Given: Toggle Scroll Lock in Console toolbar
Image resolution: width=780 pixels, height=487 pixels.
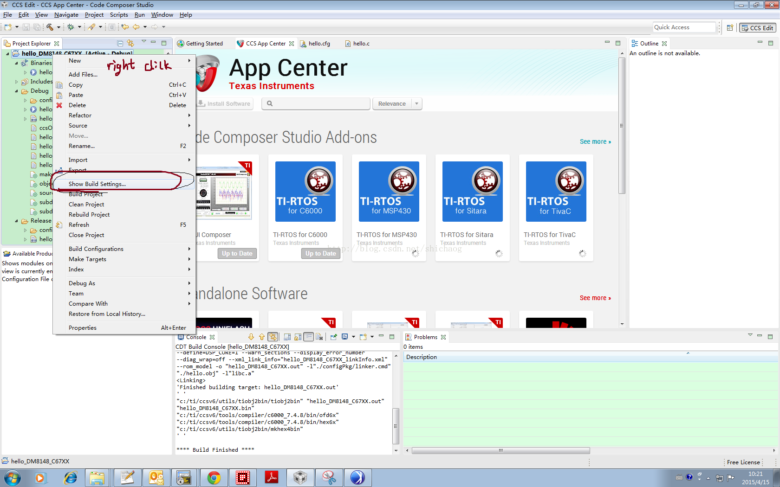Looking at the screenshot, I should coord(298,337).
